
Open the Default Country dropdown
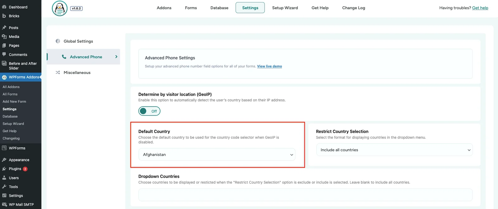click(217, 154)
